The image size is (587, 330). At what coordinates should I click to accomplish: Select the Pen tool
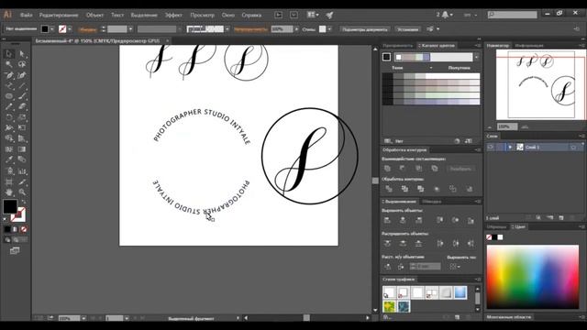tap(9, 75)
